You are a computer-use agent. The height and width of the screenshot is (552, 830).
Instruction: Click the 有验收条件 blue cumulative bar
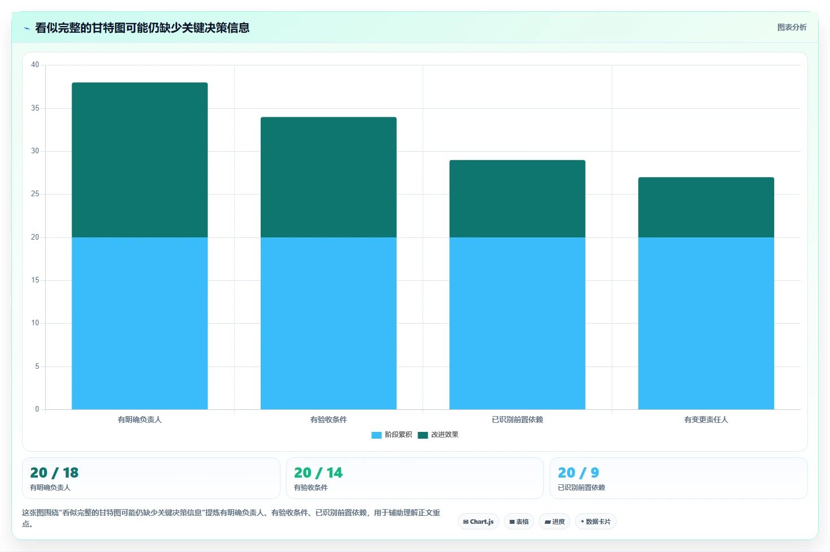click(x=328, y=323)
